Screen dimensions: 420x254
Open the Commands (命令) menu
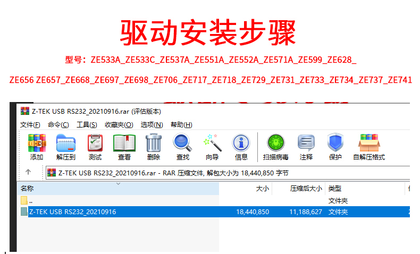[x=58, y=125]
